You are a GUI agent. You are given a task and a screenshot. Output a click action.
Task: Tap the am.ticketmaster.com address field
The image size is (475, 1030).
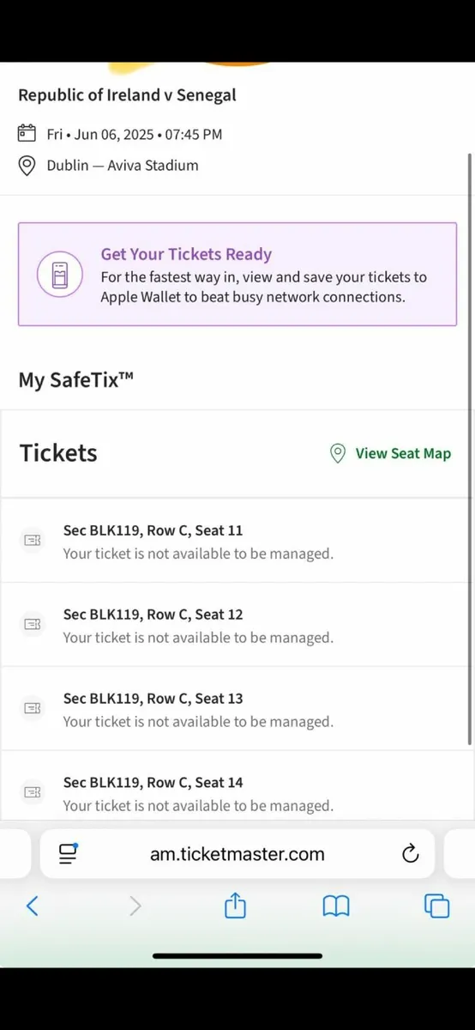tap(237, 853)
